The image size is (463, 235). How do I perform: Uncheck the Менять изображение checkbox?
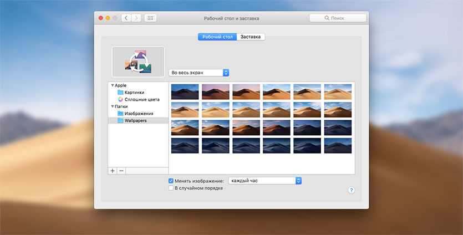click(171, 181)
